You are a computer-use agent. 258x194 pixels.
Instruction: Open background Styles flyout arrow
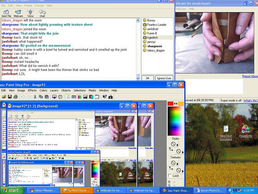(183, 152)
